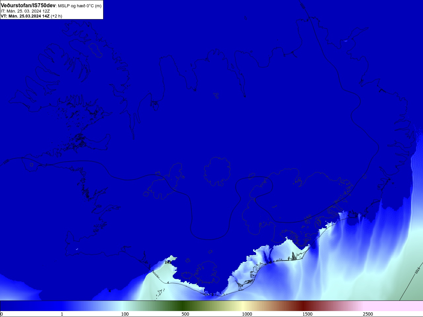Click the '1016' isobar contour label
The width and height of the screenshot is (423, 317).
click(417, 270)
